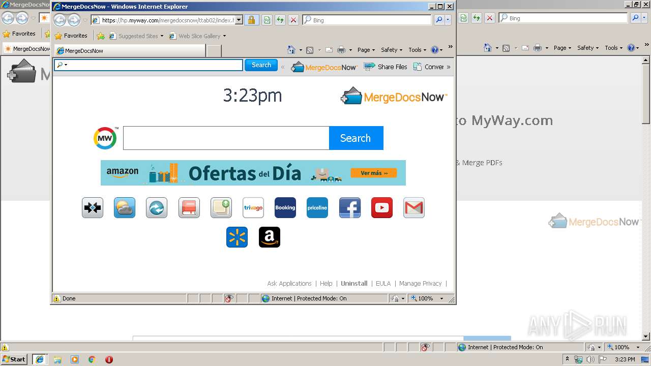Open the black Amazon shortcut icon
The height and width of the screenshot is (366, 651).
click(x=270, y=237)
